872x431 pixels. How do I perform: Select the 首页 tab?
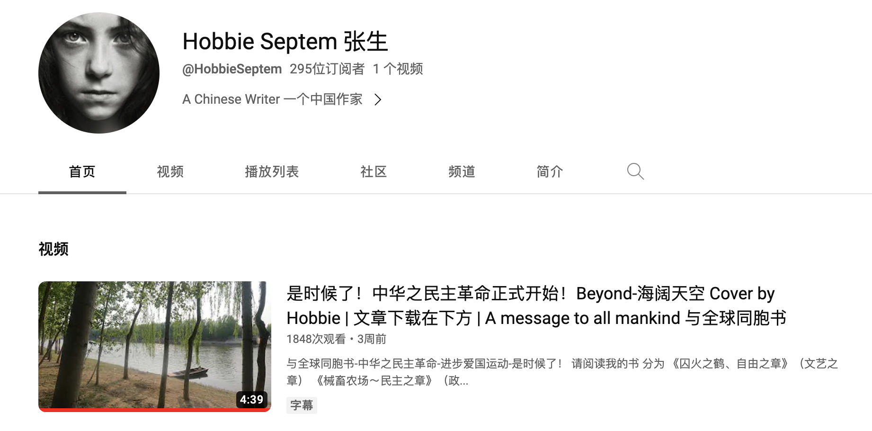click(x=82, y=171)
